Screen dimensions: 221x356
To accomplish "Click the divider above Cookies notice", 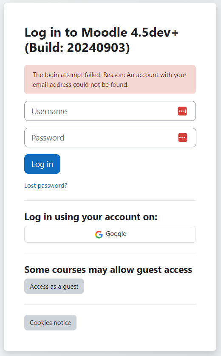I will pos(110,304).
